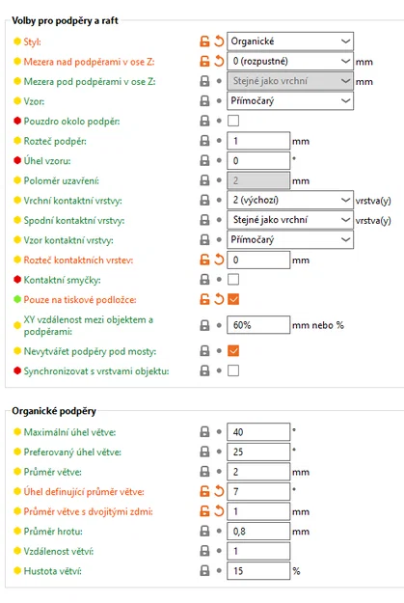Expand the Vrchní kontaktní vrstvy dropdown
404x603 pixels.
coord(290,200)
